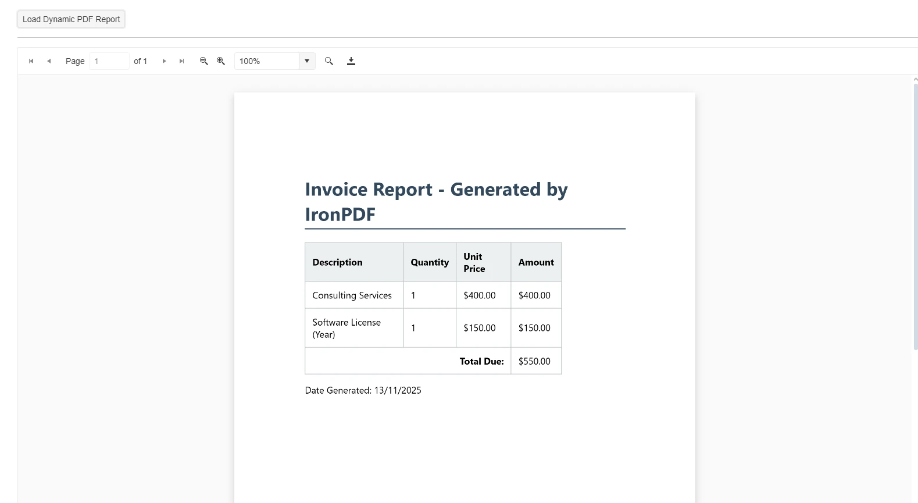This screenshot has height=503, width=918.
Task: Select the Description column header
Action: click(354, 262)
